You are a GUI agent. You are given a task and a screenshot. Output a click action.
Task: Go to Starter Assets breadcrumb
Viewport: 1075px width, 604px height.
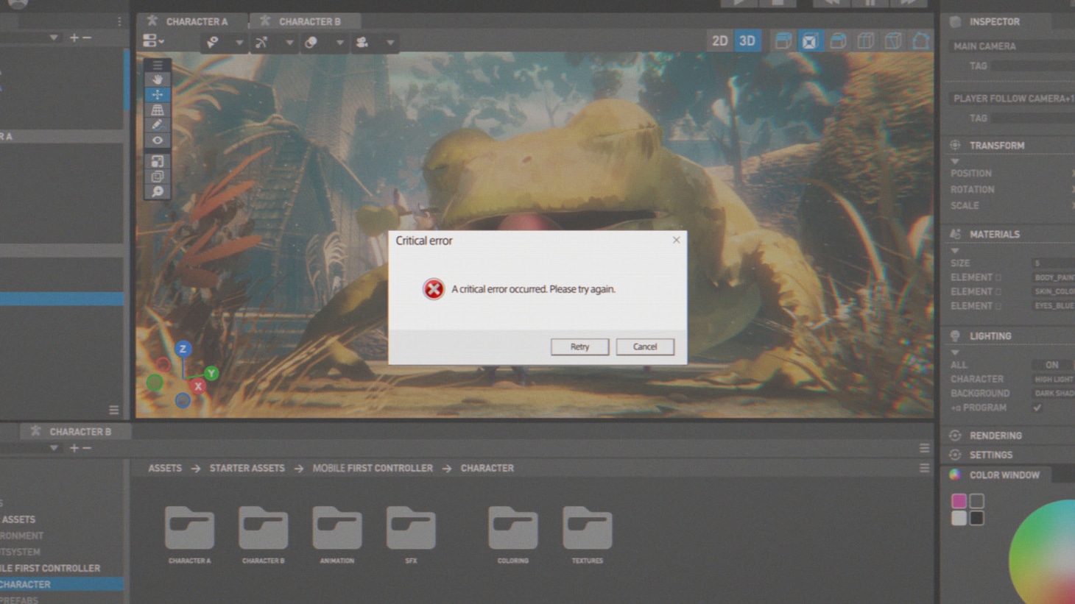click(247, 468)
